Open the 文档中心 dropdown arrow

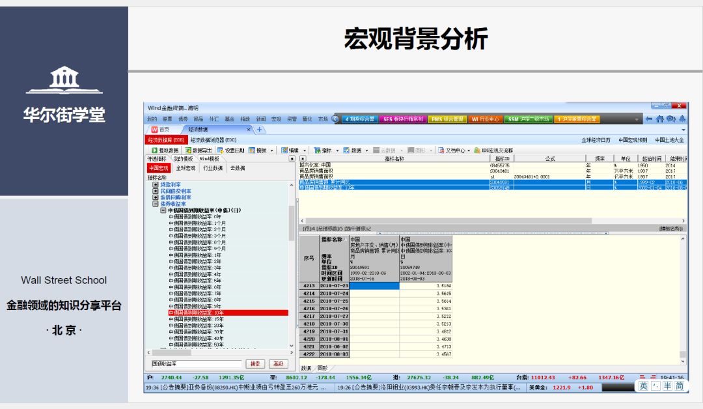(469, 150)
